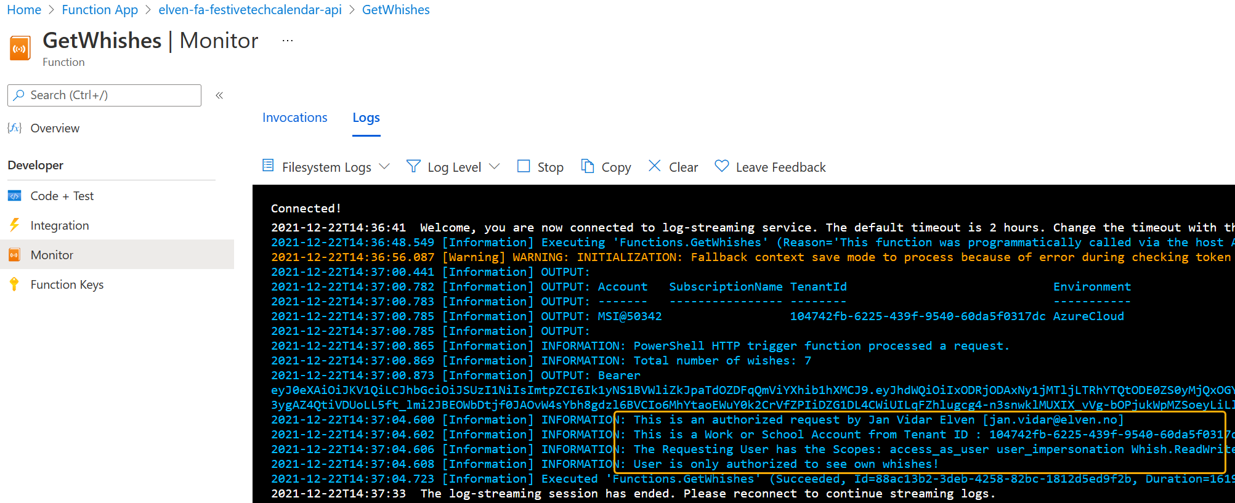Image resolution: width=1235 pixels, height=503 pixels.
Task: Expand the Filesystem Logs dropdown chevron
Action: (385, 167)
